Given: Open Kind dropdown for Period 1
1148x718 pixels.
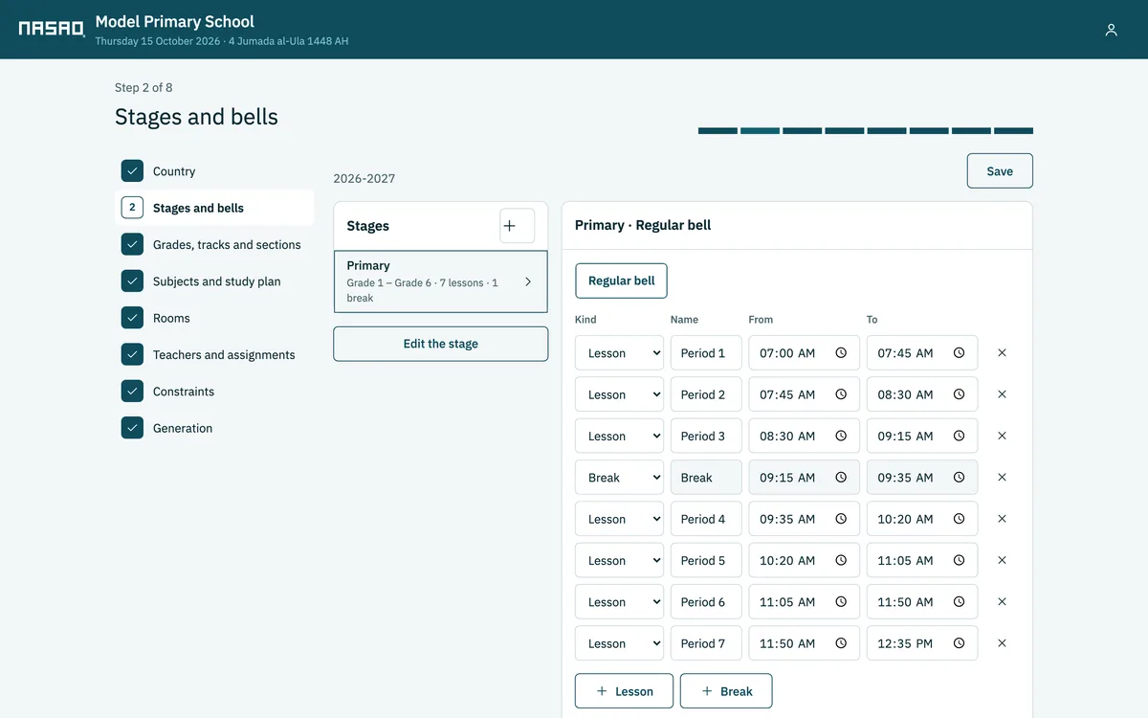Looking at the screenshot, I should (x=619, y=353).
